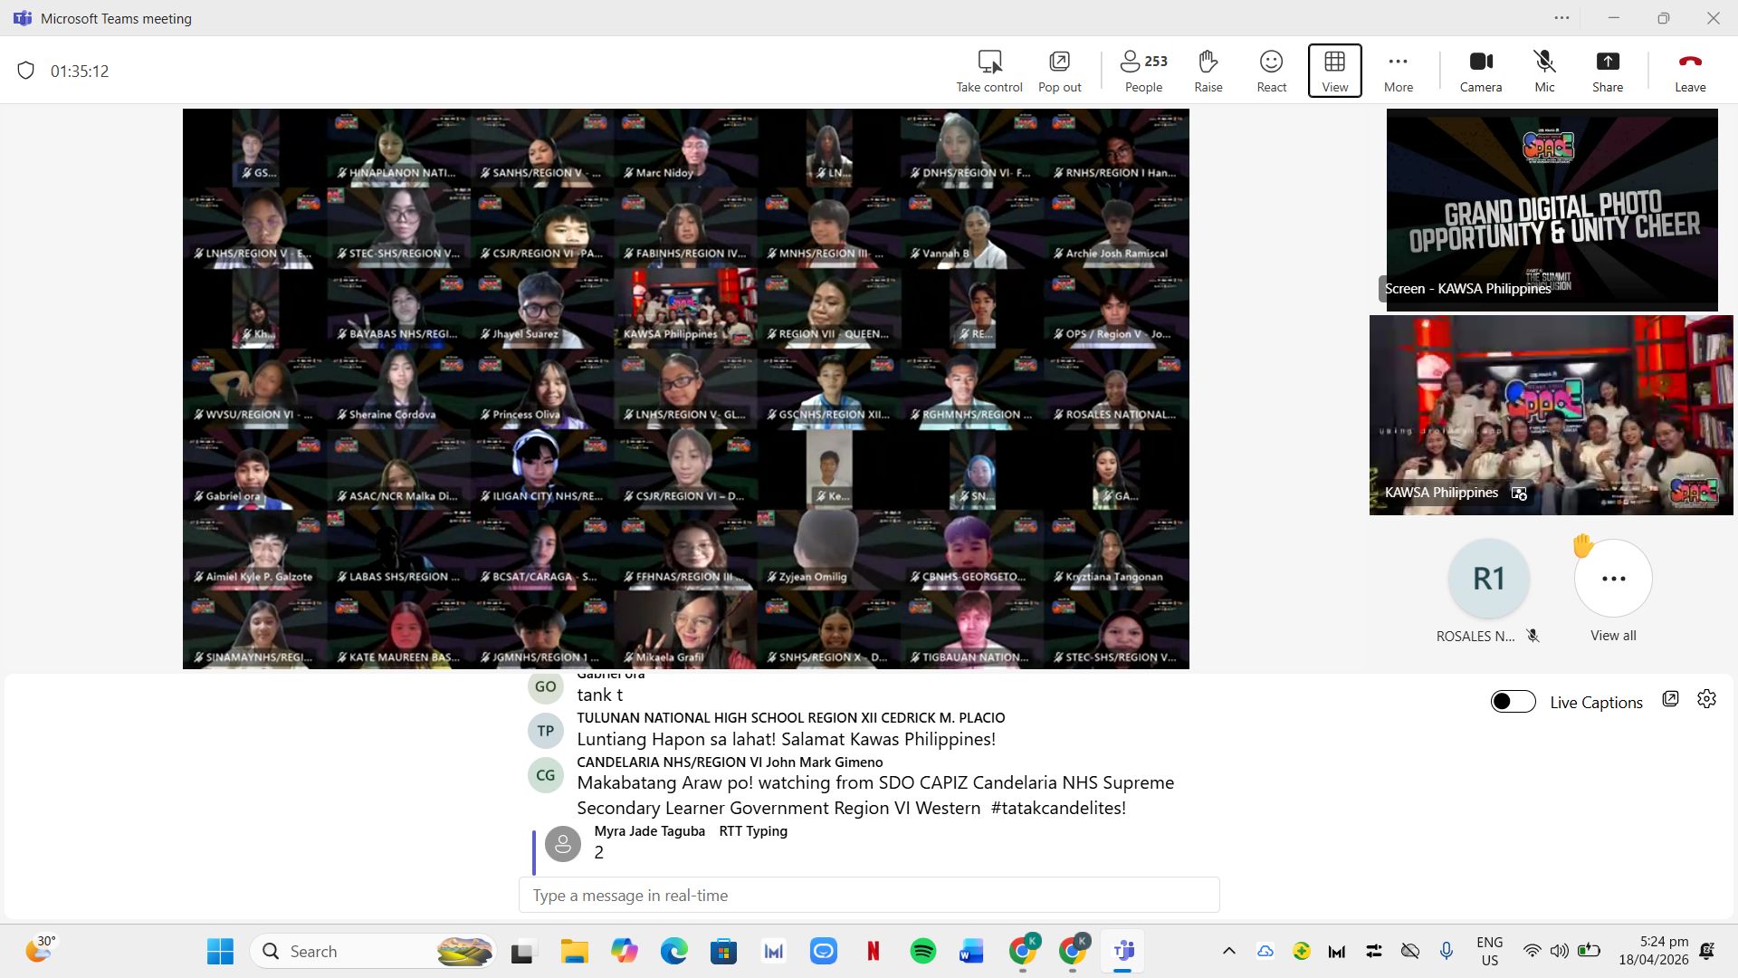This screenshot has height=978, width=1738.
Task: Click the real-time message input field
Action: pyautogui.click(x=869, y=896)
